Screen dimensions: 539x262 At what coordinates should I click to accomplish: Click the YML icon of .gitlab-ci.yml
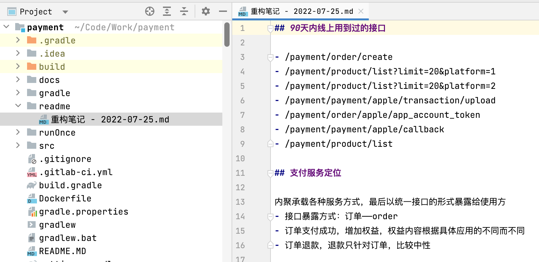[32, 172]
